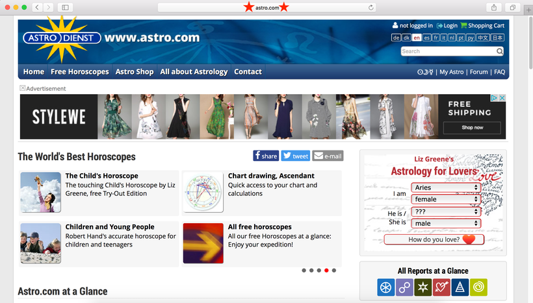Open the AdChoices triangle icon on banner
The image size is (533, 303).
494,98
